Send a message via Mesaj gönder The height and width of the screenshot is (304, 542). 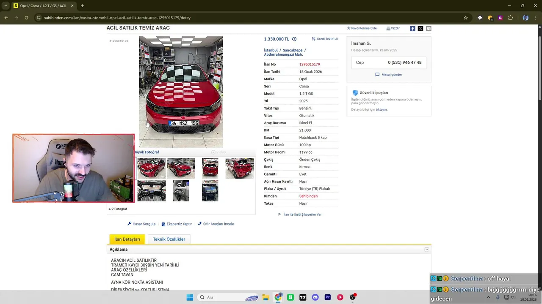tap(389, 75)
